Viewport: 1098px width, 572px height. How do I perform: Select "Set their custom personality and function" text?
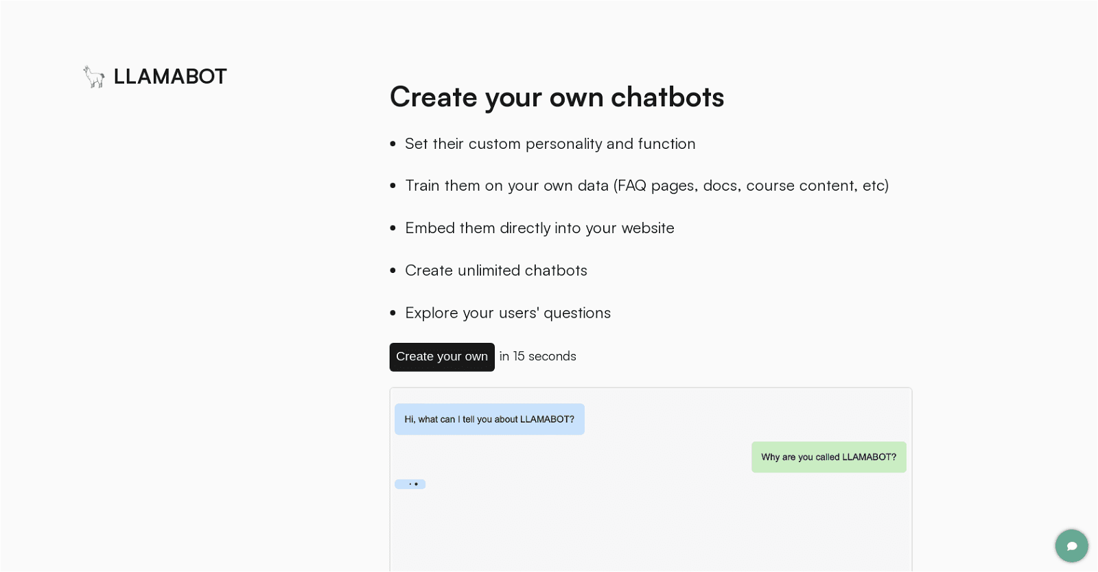550,144
